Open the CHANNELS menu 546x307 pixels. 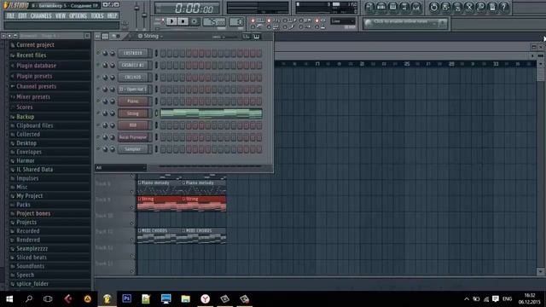41,15
